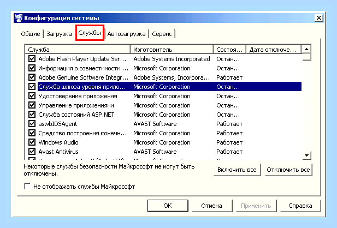The height and width of the screenshot is (228, 337).
Task: Select Служба состояний ASP.NET row
Action: 163,115
